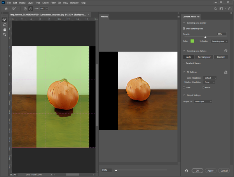Toggle Show Sampling Area checkbox
This screenshot has width=234, height=177.
tap(184, 29)
